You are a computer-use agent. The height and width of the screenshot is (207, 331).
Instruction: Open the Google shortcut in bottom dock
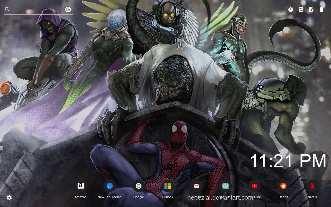(x=139, y=190)
